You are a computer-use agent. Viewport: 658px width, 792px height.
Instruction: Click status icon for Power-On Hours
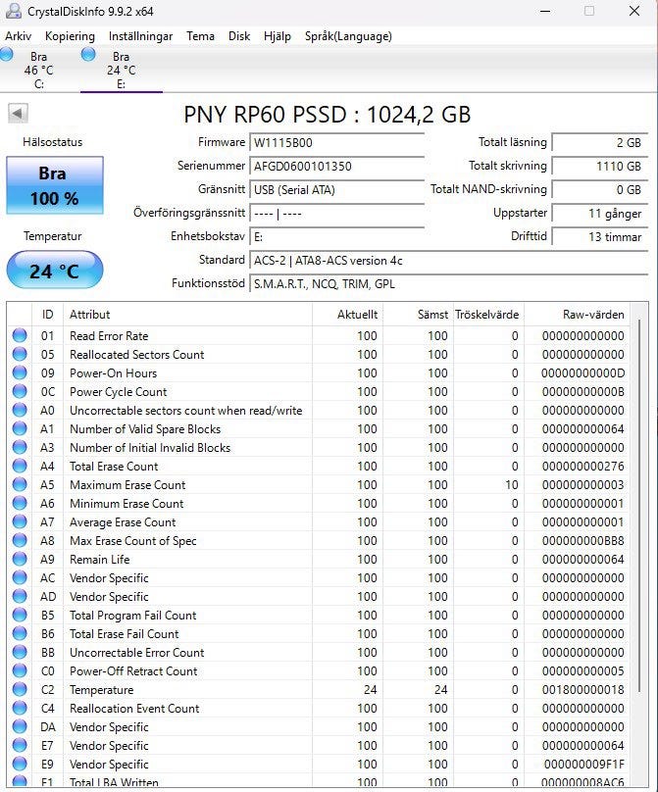click(20, 372)
